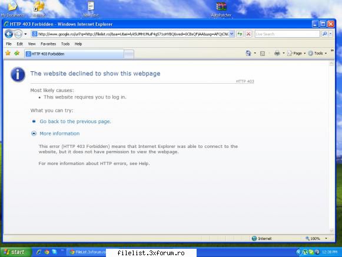
Task: Click the HTTP 403 label text
Action: point(245,81)
